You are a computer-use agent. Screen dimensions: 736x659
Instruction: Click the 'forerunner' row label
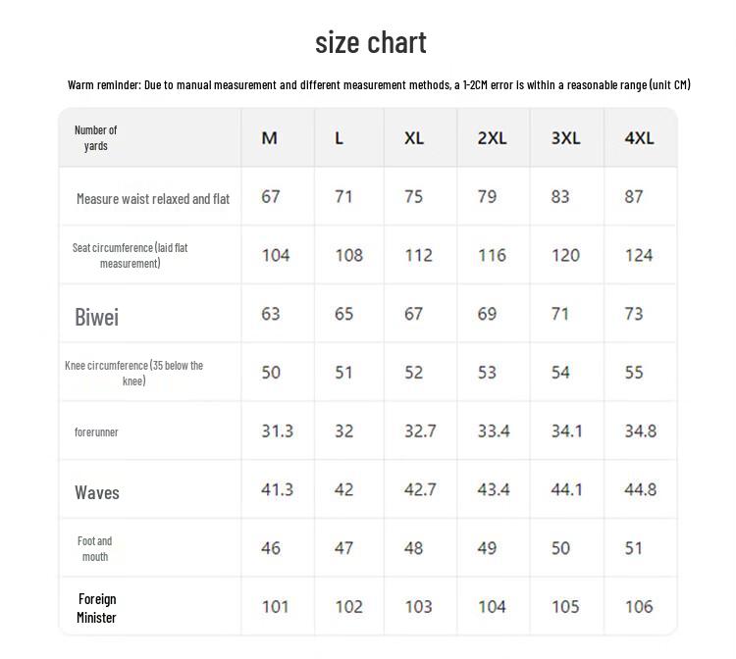point(96,432)
